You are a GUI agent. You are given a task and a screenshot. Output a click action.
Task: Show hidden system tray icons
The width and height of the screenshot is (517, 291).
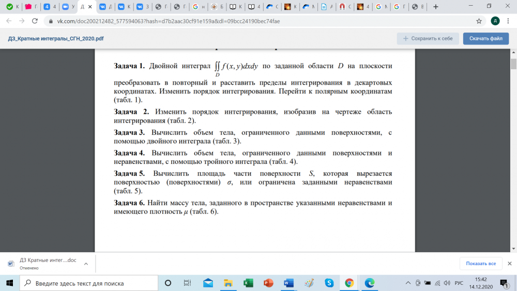point(408,283)
